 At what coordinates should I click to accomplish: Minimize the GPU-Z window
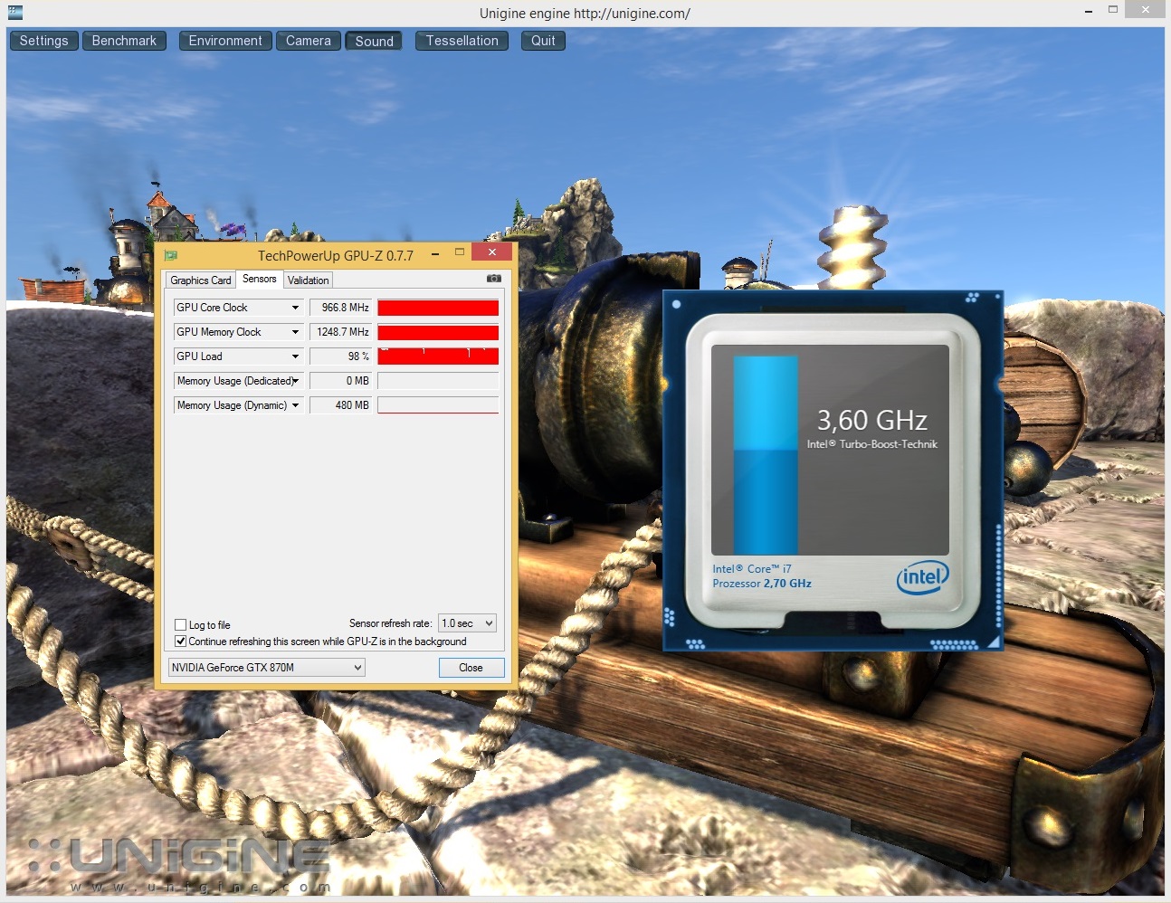pyautogui.click(x=435, y=253)
